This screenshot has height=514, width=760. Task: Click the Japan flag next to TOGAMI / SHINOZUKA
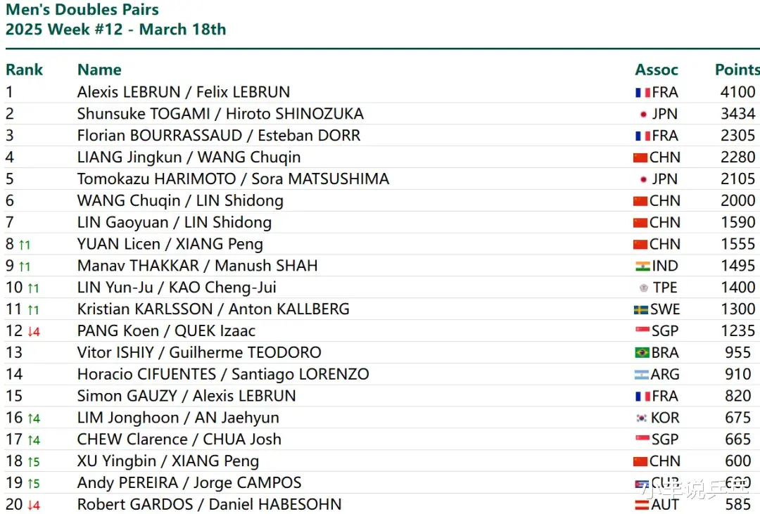[x=643, y=115]
